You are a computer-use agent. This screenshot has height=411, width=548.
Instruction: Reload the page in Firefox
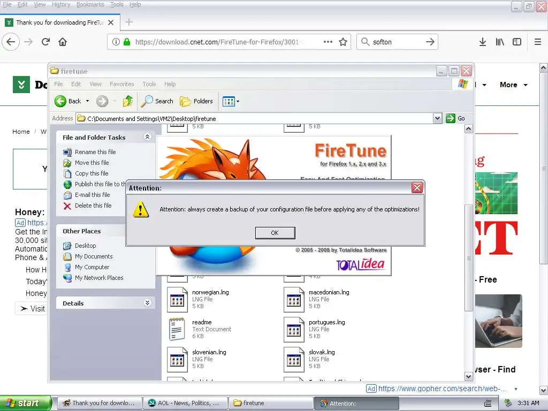point(46,42)
